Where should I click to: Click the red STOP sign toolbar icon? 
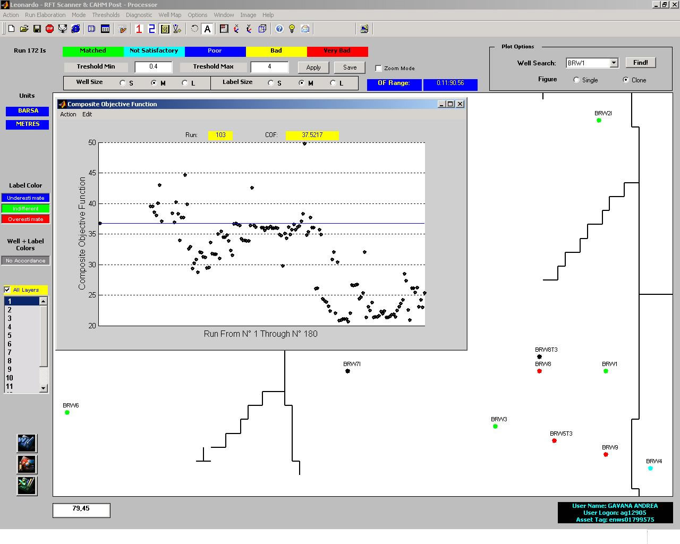point(50,29)
